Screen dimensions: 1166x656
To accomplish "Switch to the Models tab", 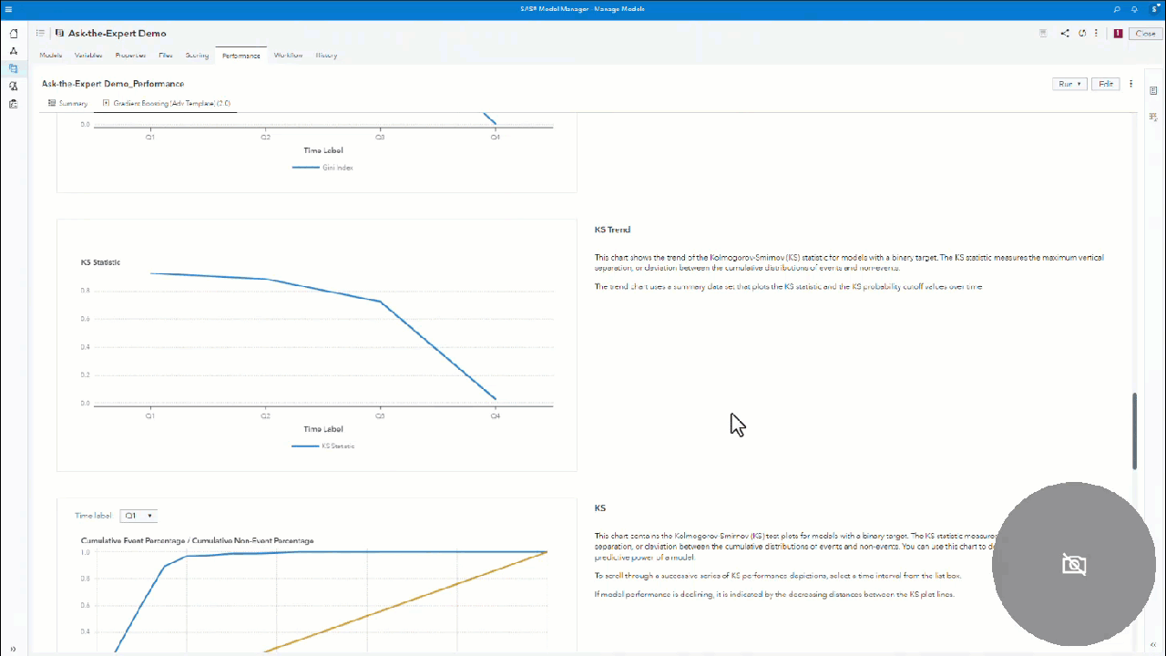I will (50, 56).
